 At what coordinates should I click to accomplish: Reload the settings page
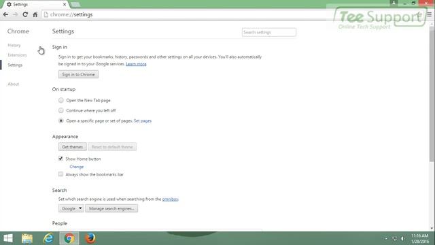pyautogui.click(x=25, y=14)
